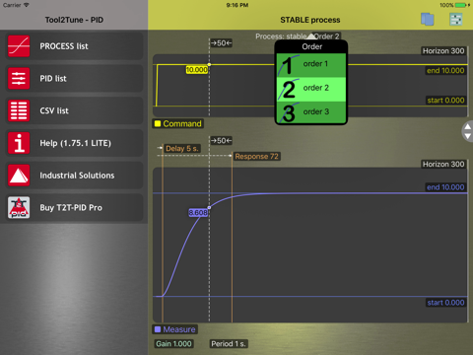The width and height of the screenshot is (473, 355).
Task: Tap the settings sliders icon at top right
Action: 456,20
